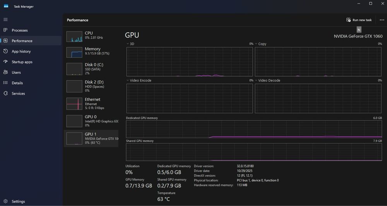Screen dimensions: 387x206
Task: Click the large GPU heading
Action: coord(132,35)
